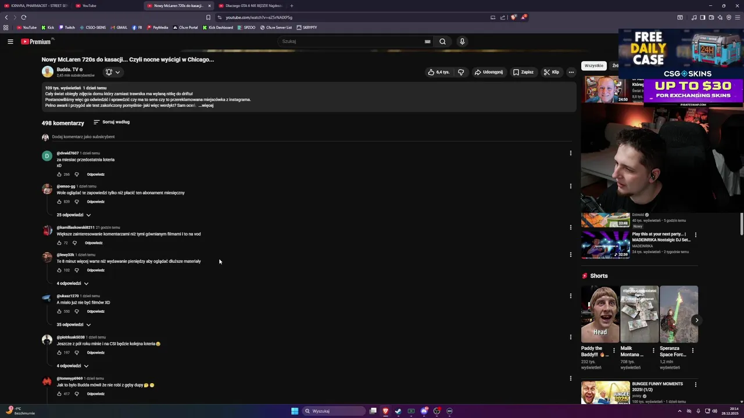The image size is (744, 418).
Task: Open the bookmarks apps grid icon
Action: (x=6, y=27)
